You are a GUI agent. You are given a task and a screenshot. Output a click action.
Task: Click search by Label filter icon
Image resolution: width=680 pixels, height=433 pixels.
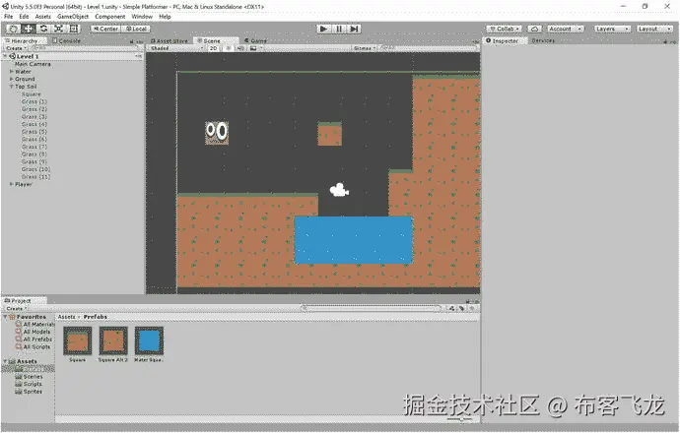(x=462, y=308)
